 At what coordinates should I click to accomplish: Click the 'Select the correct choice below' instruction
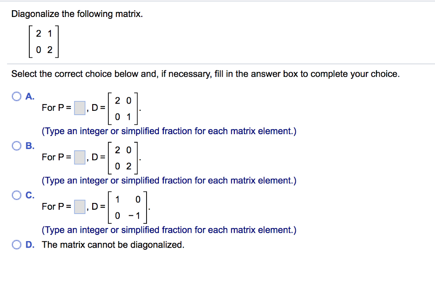tap(206, 74)
